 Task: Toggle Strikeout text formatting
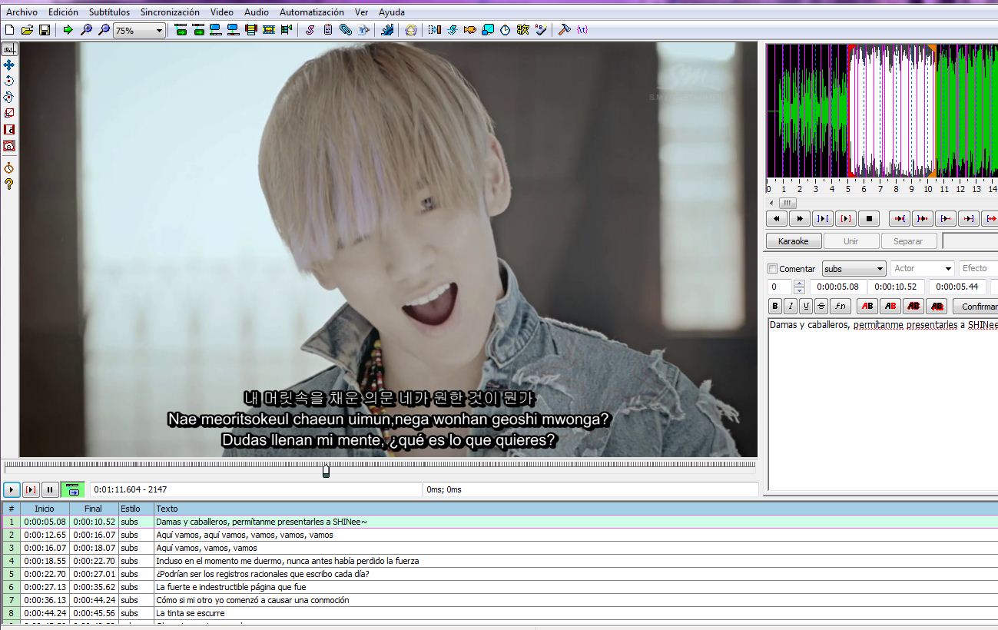tap(821, 306)
